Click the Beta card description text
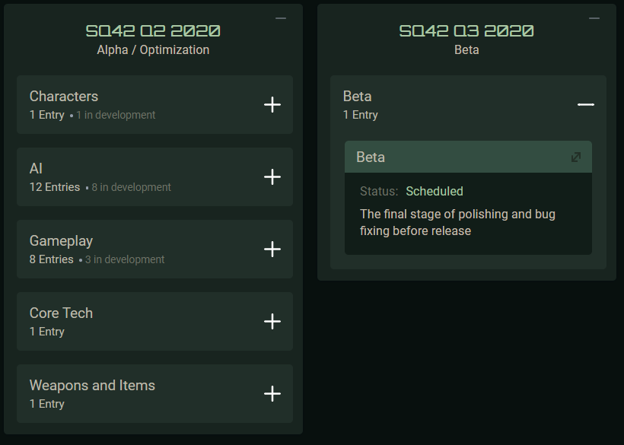 [x=457, y=222]
